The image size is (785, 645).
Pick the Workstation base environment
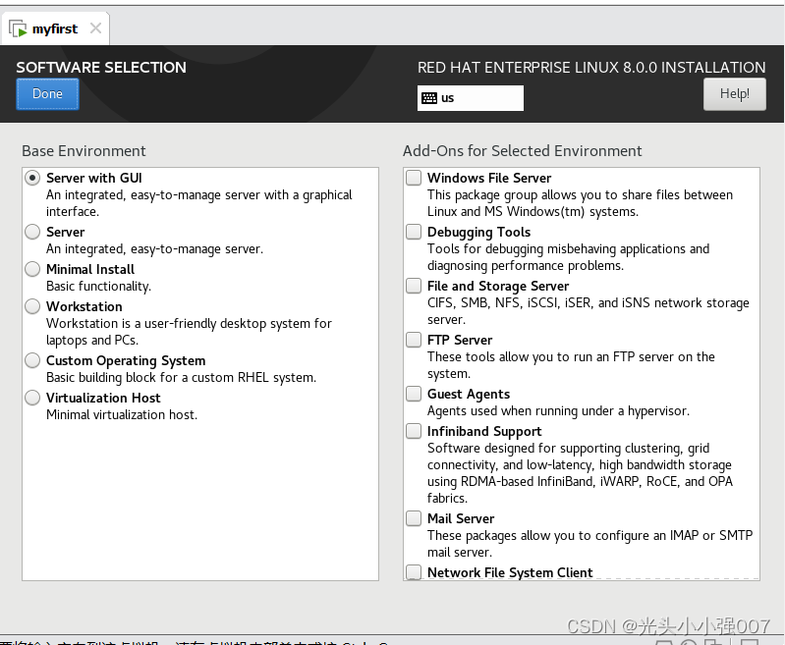coord(32,306)
